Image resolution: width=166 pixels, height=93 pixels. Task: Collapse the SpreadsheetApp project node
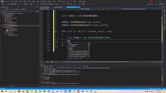2,15
